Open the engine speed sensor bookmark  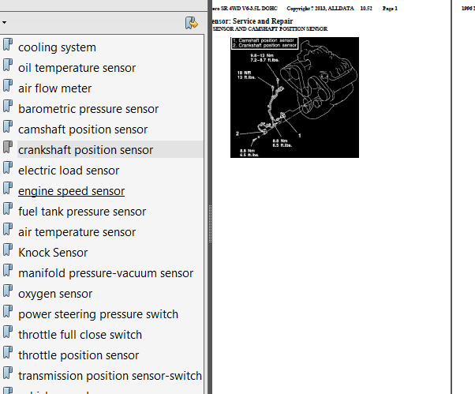[x=71, y=191]
